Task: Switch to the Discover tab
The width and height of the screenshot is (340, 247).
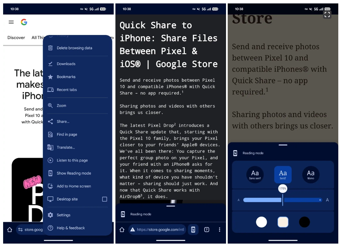Action: [16, 38]
